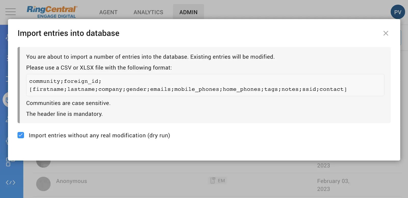
Task: Open the ANALYTICS tab
Action: point(148,12)
